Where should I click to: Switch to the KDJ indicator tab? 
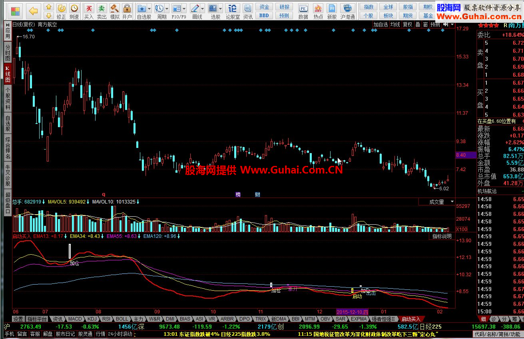tap(92, 319)
